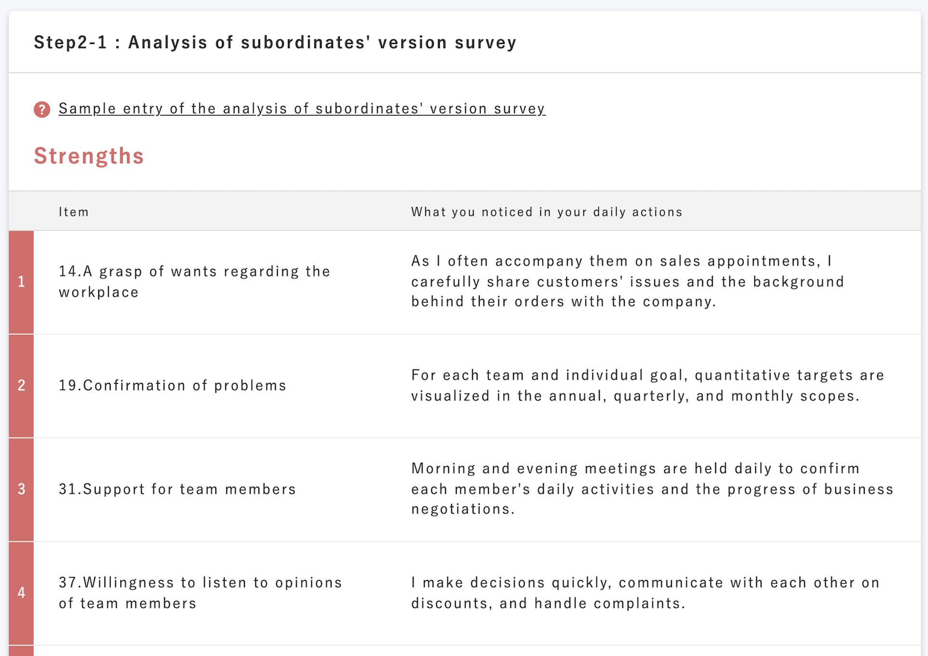
Task: Click the quantitative targets note in row 2
Action: pyautogui.click(x=647, y=385)
